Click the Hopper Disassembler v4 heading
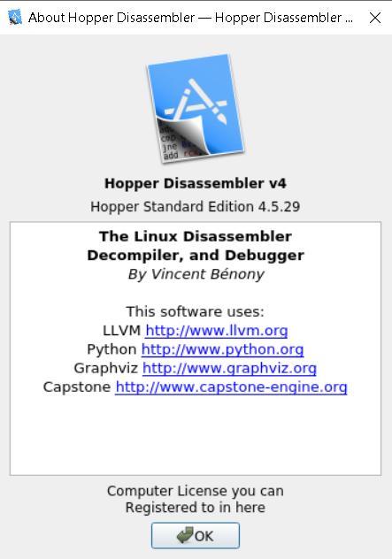392x559 pixels. tap(196, 183)
